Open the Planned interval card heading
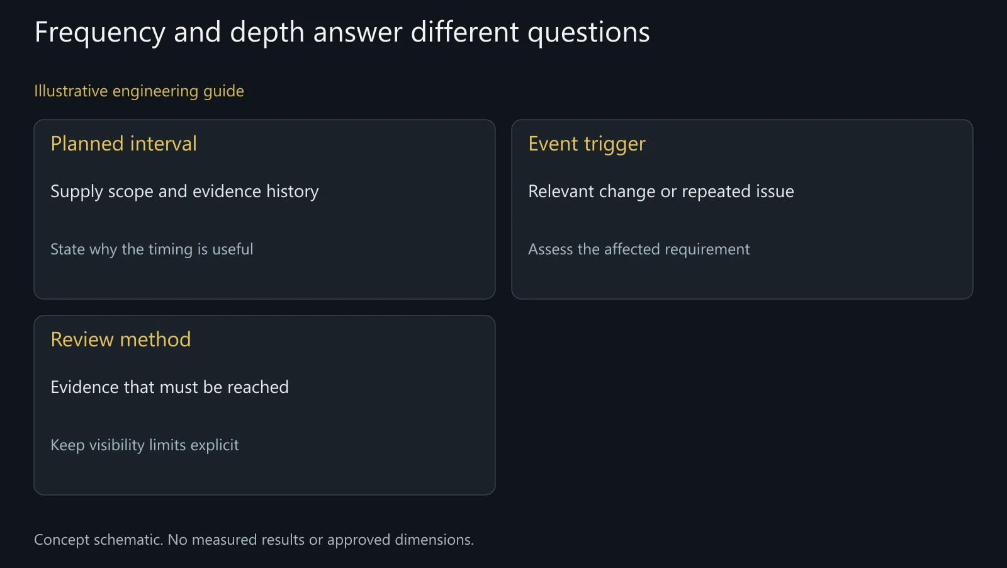This screenshot has width=1007, height=568. tap(123, 144)
